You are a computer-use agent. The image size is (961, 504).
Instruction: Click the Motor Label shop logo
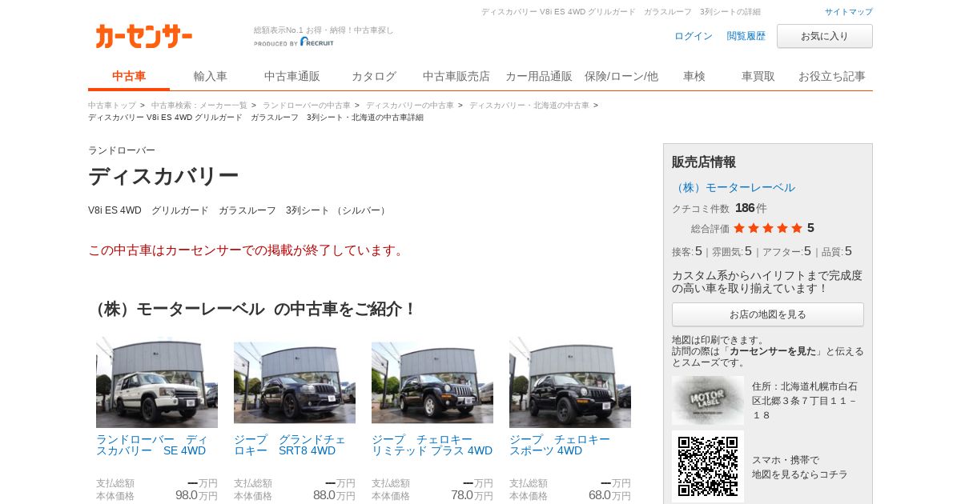[x=708, y=400]
